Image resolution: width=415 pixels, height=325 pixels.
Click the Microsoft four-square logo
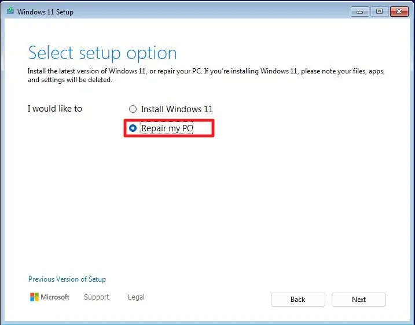point(34,297)
